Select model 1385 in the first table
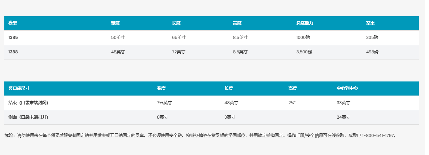Image resolution: width=429 pixels, height=155 pixels. point(13,37)
